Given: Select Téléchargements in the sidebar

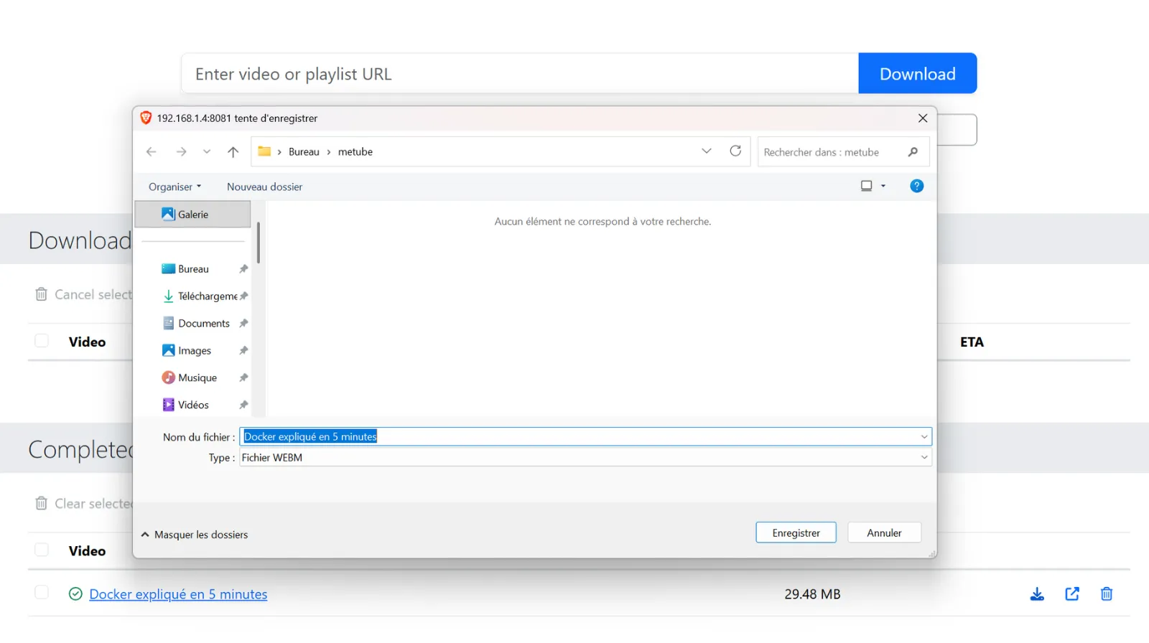Looking at the screenshot, I should coord(207,296).
